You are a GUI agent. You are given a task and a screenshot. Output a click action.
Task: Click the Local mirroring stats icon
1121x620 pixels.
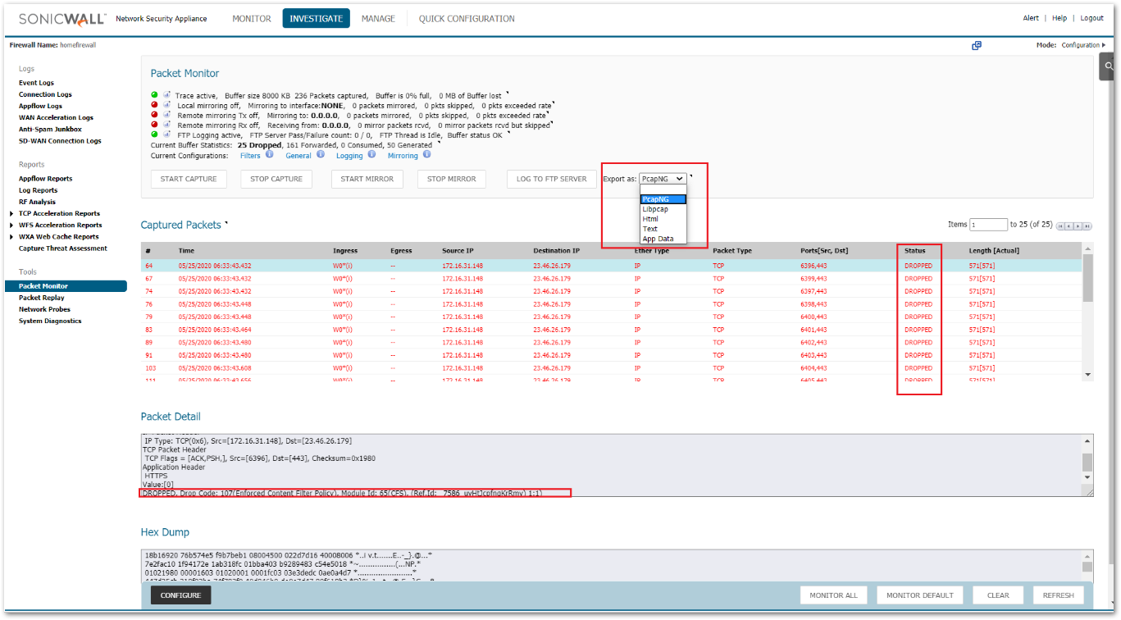click(167, 105)
